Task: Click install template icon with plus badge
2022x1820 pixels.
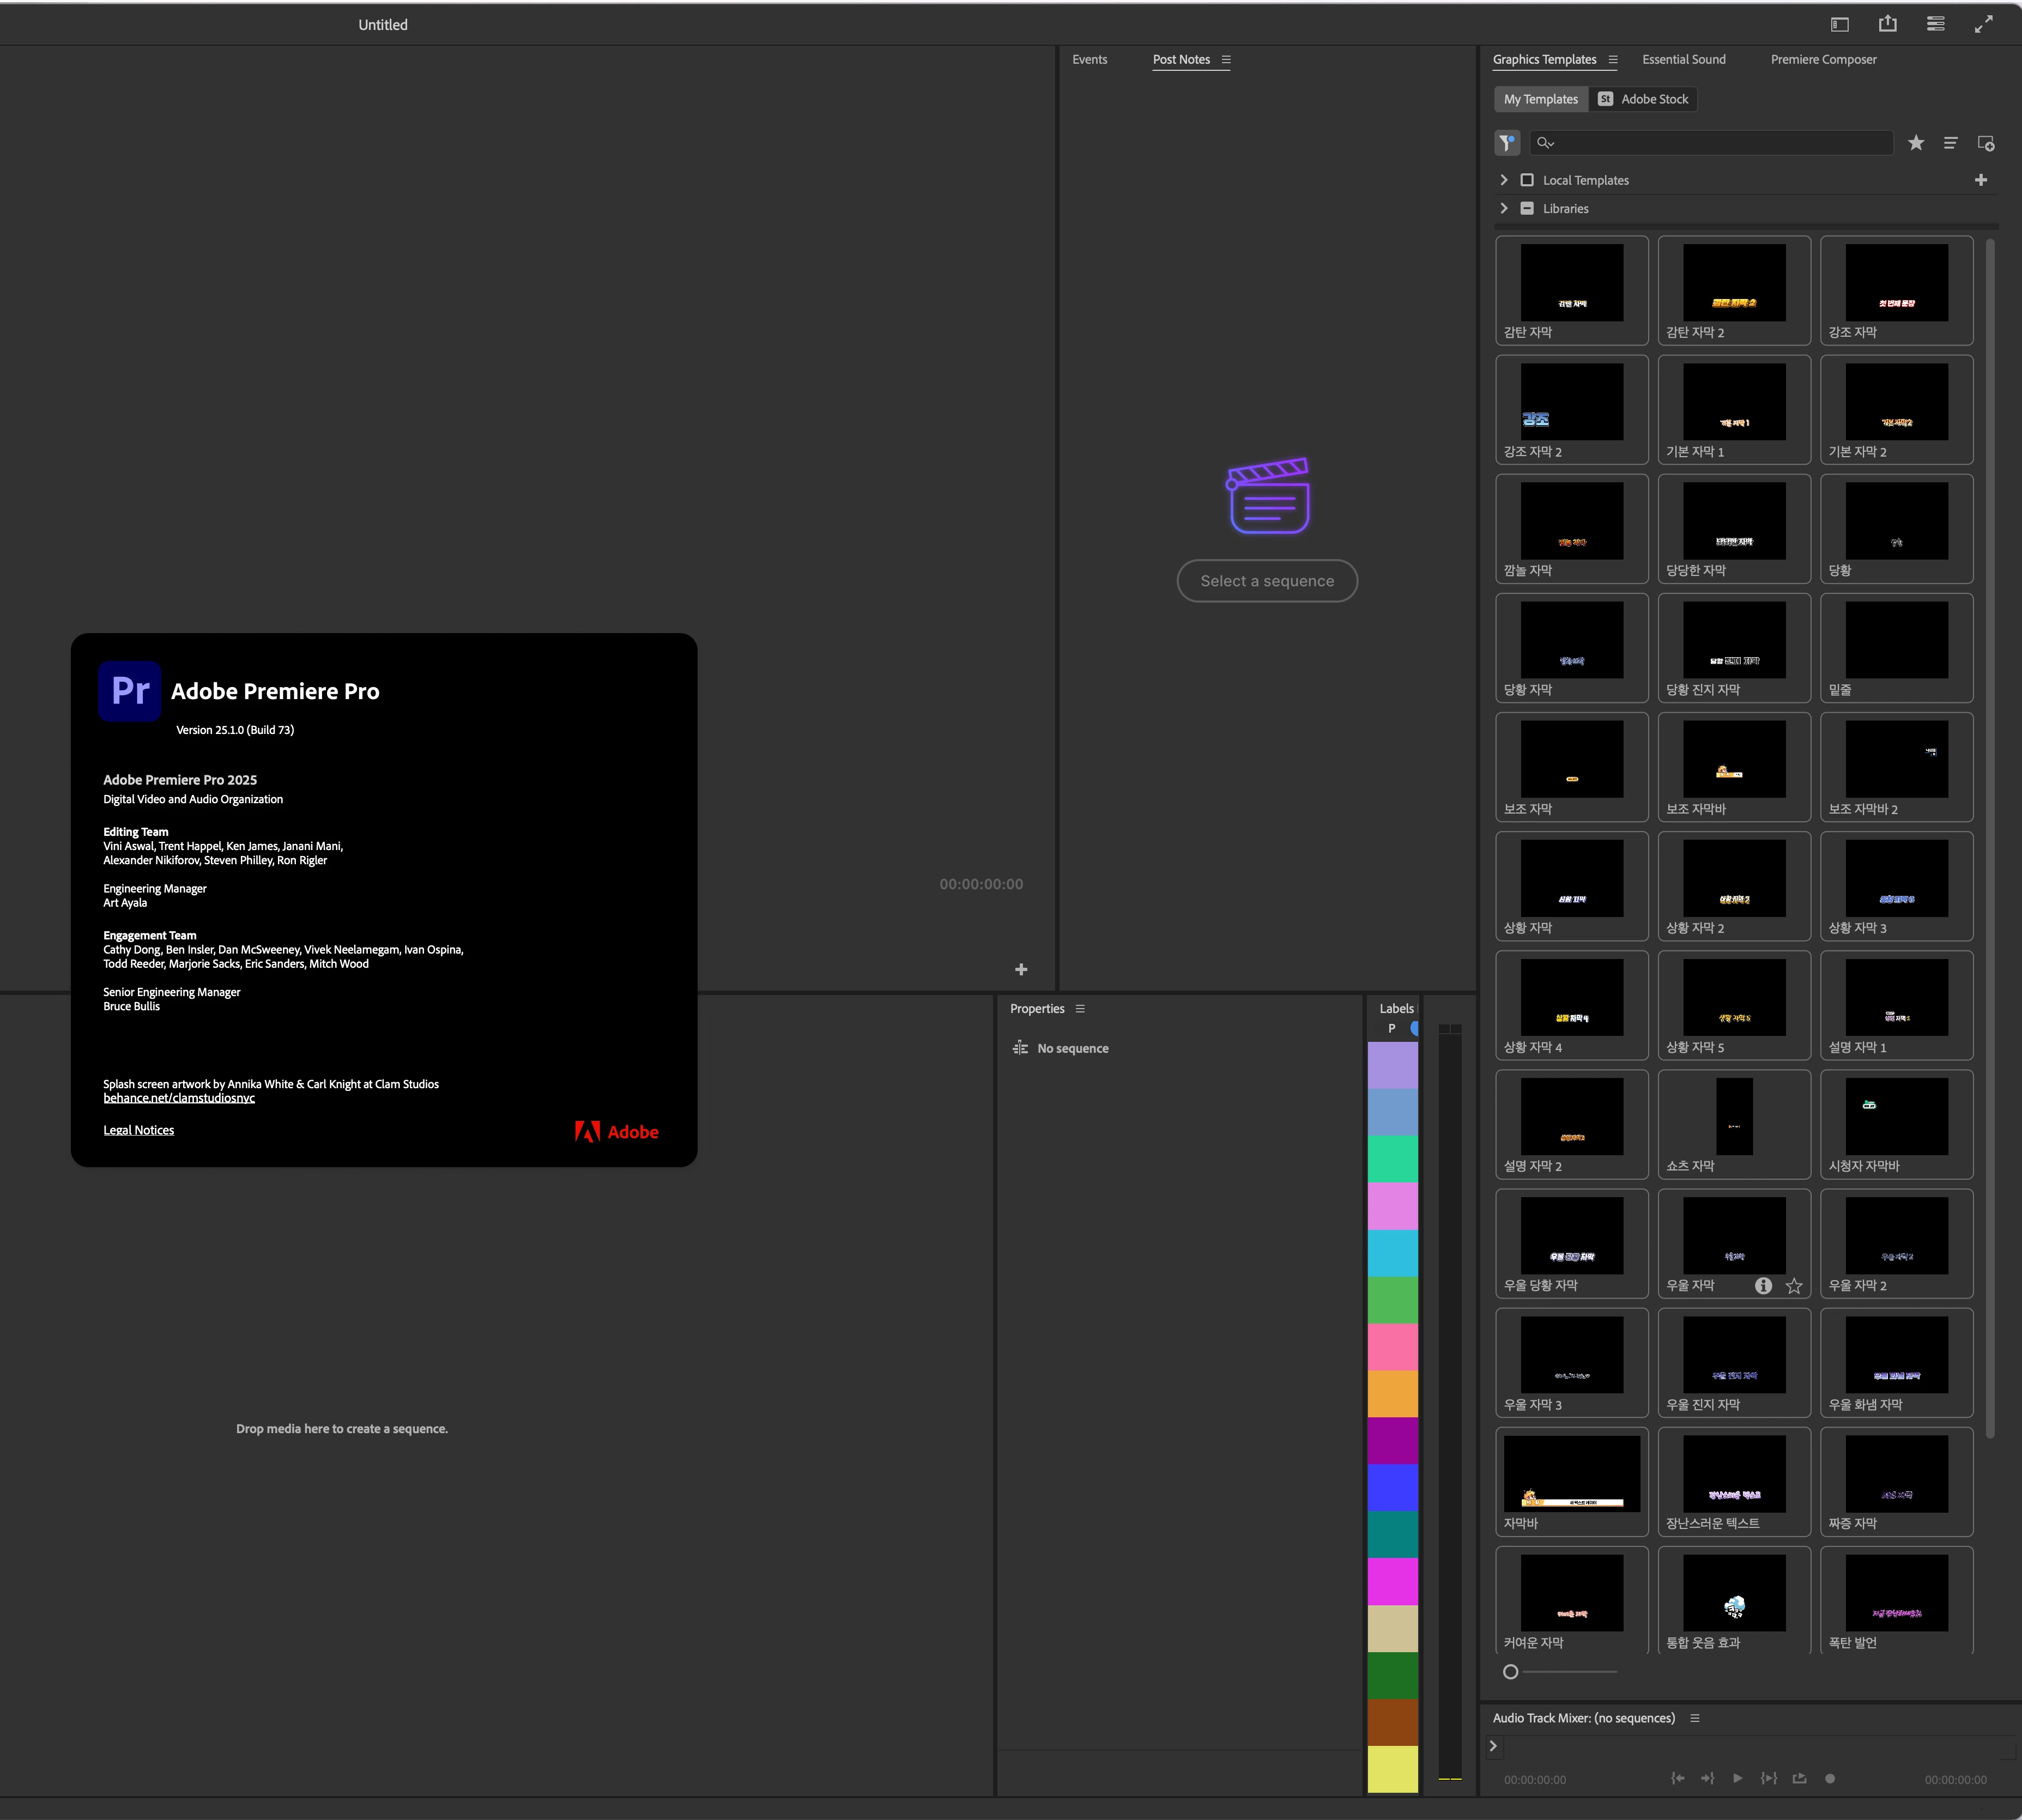Action: coord(1986,143)
